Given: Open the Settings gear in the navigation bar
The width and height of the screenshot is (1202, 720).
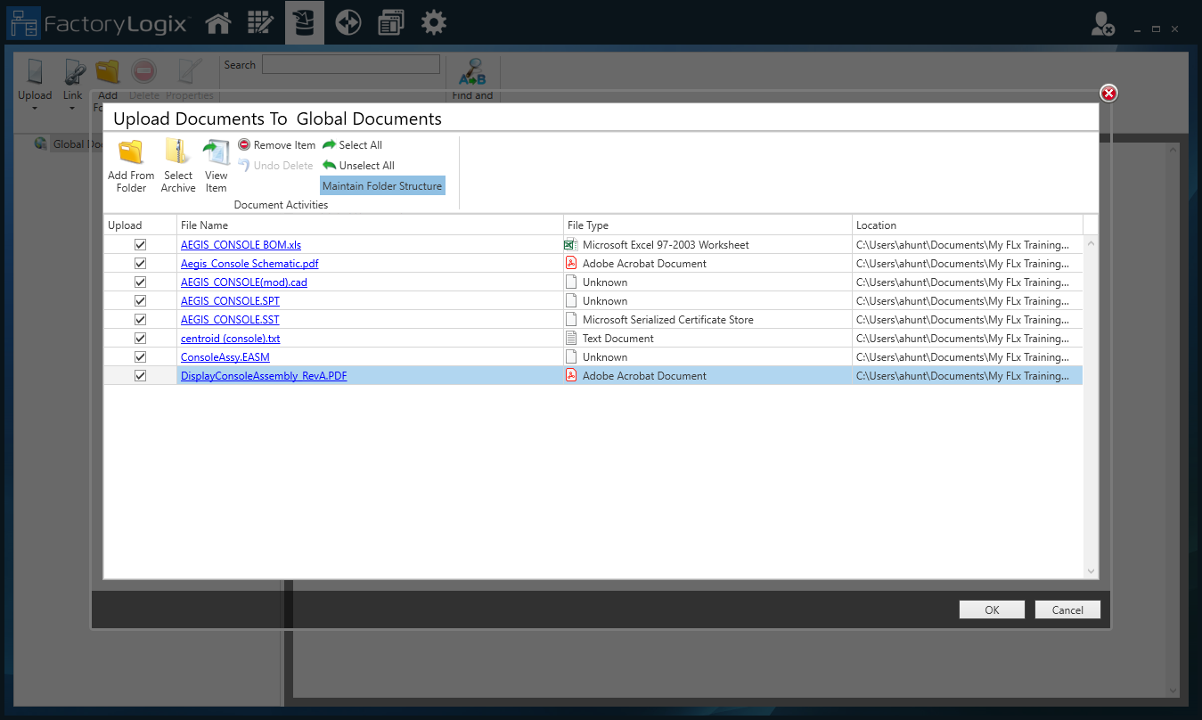Looking at the screenshot, I should click(x=433, y=22).
